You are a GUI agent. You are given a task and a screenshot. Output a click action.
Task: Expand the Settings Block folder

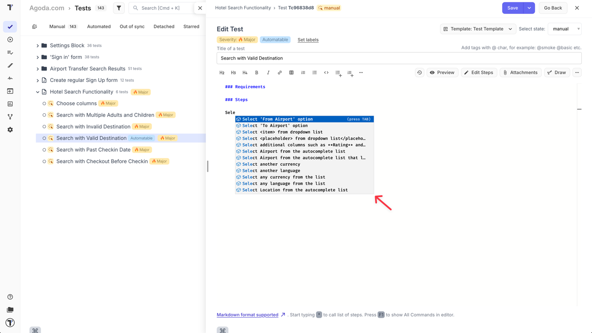[38, 46]
